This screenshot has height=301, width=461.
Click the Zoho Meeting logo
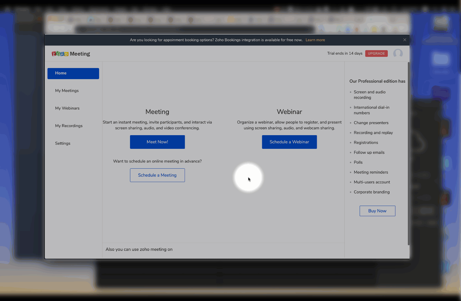tap(71, 54)
